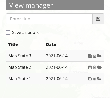The image size is (110, 98).
Task: Update Map State 1 via save icon
Action: tap(90, 79)
